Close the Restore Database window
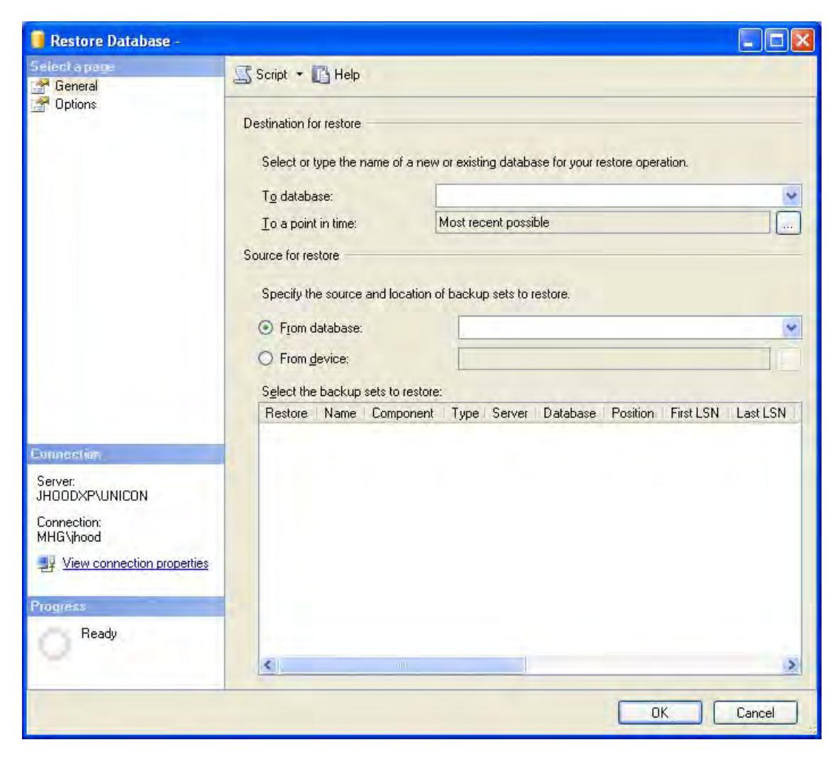Screen dimensions: 840x757 [x=802, y=40]
